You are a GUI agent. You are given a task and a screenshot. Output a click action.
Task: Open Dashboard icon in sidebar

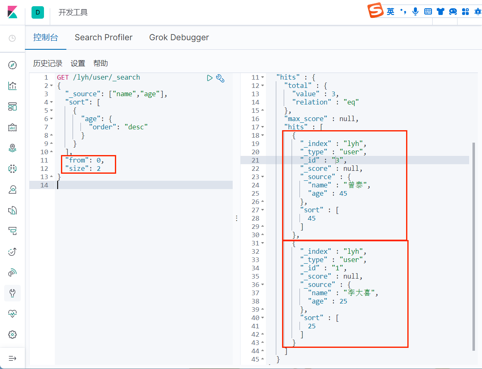pos(12,107)
